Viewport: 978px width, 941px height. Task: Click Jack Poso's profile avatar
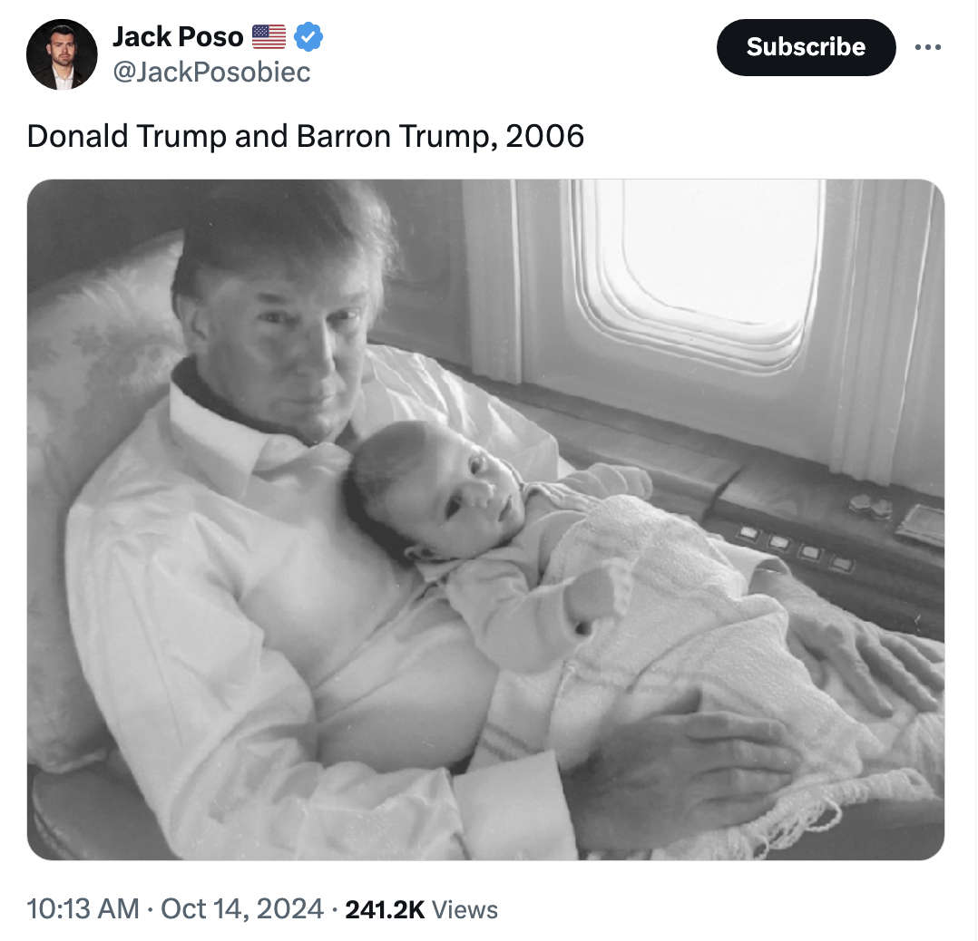click(62, 54)
